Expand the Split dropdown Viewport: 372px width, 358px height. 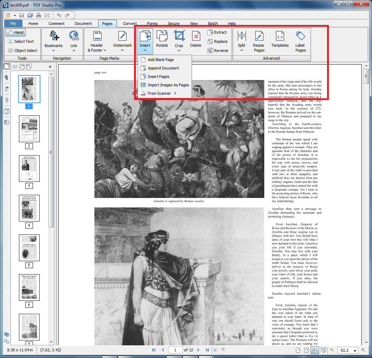[241, 50]
